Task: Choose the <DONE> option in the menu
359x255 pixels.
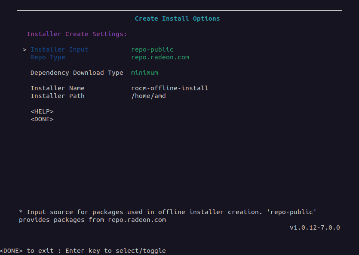Action: (42, 120)
